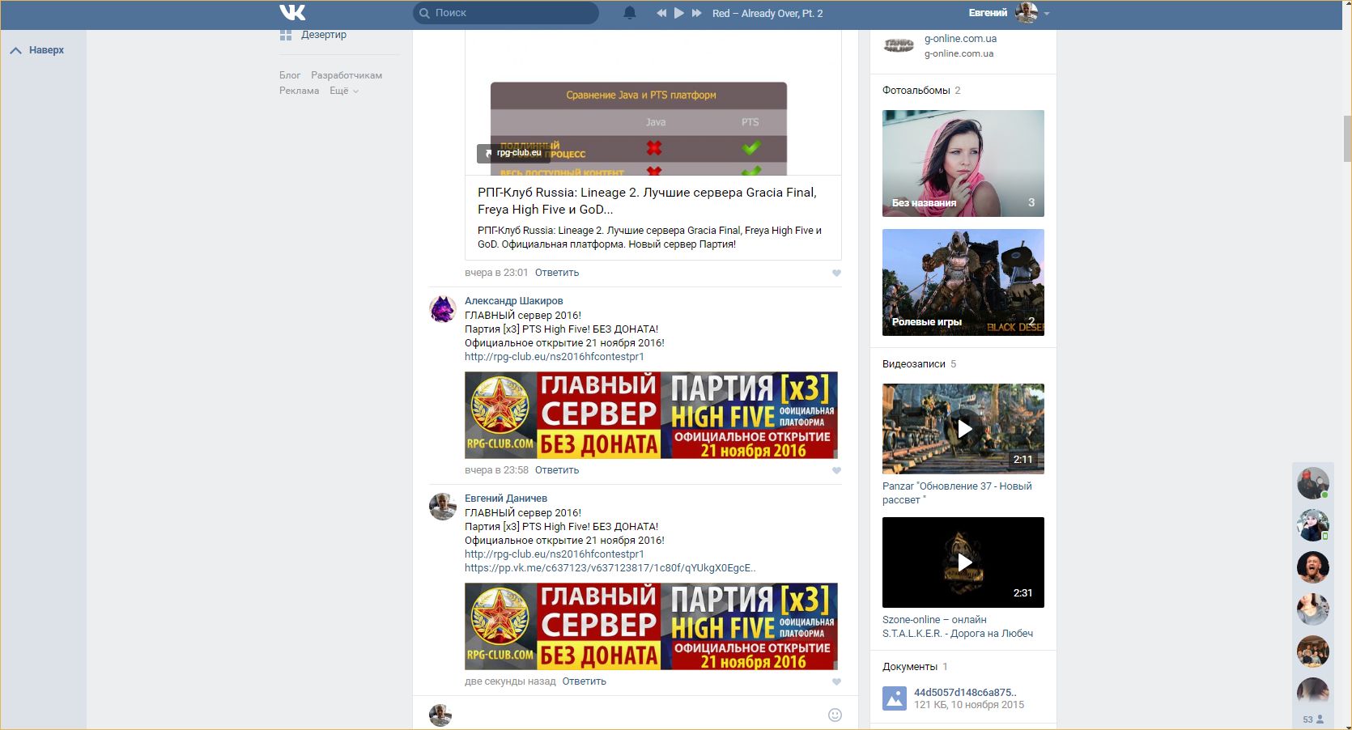Reply to Александр Шакиров's comment via Ответить
The height and width of the screenshot is (730, 1352).
(556, 470)
